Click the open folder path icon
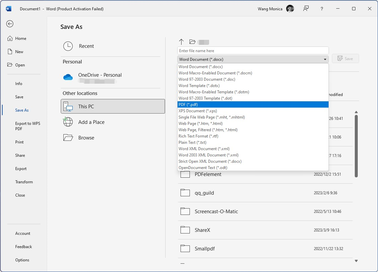The width and height of the screenshot is (378, 272). [192, 42]
